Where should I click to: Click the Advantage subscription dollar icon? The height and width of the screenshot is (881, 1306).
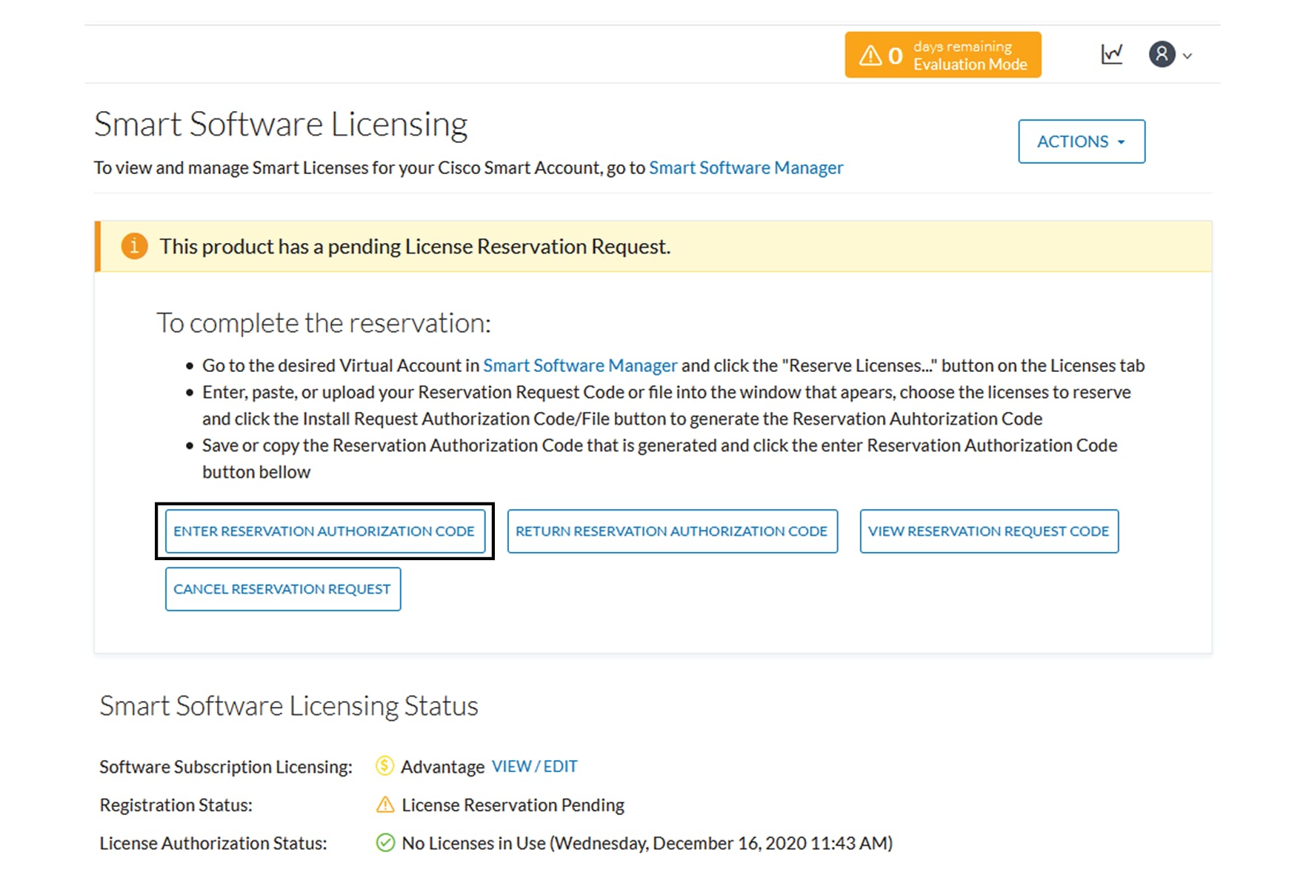(x=384, y=765)
